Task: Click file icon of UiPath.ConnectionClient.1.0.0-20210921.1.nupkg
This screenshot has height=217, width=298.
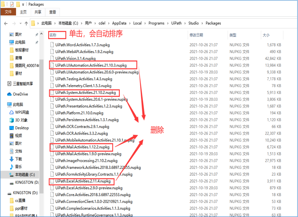Action: pos(52,202)
